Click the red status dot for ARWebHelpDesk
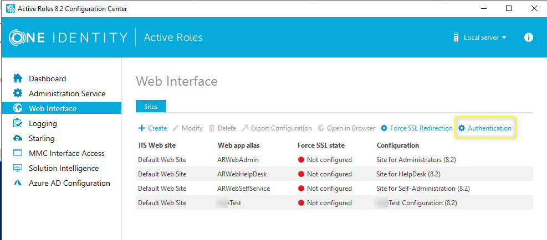547x240 pixels. (x=301, y=174)
